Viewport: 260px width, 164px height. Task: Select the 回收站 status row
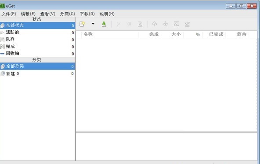37,54
